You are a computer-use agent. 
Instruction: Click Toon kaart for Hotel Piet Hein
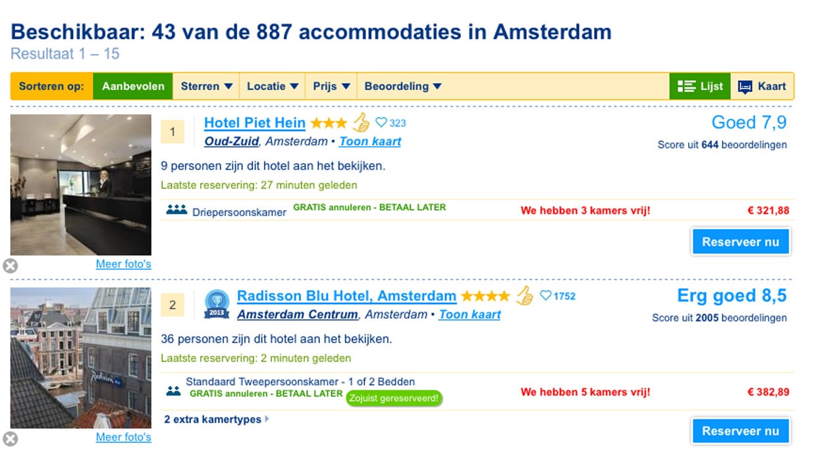point(370,142)
